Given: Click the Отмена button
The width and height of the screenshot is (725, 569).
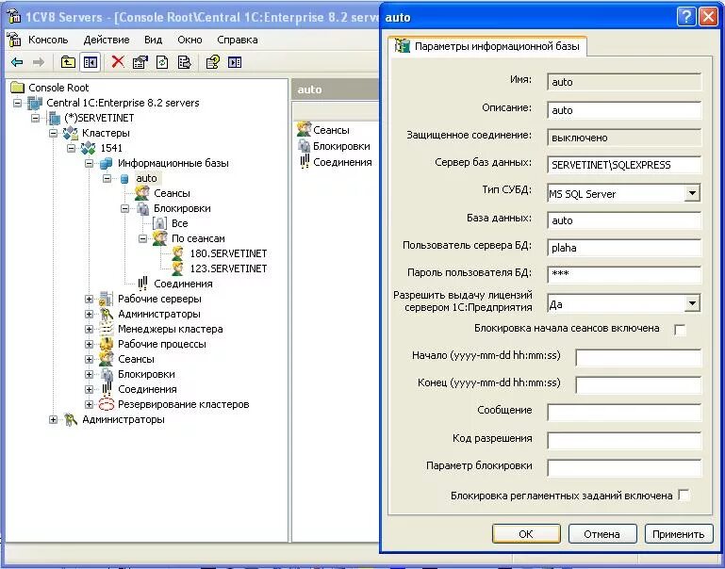Looking at the screenshot, I should tap(602, 534).
